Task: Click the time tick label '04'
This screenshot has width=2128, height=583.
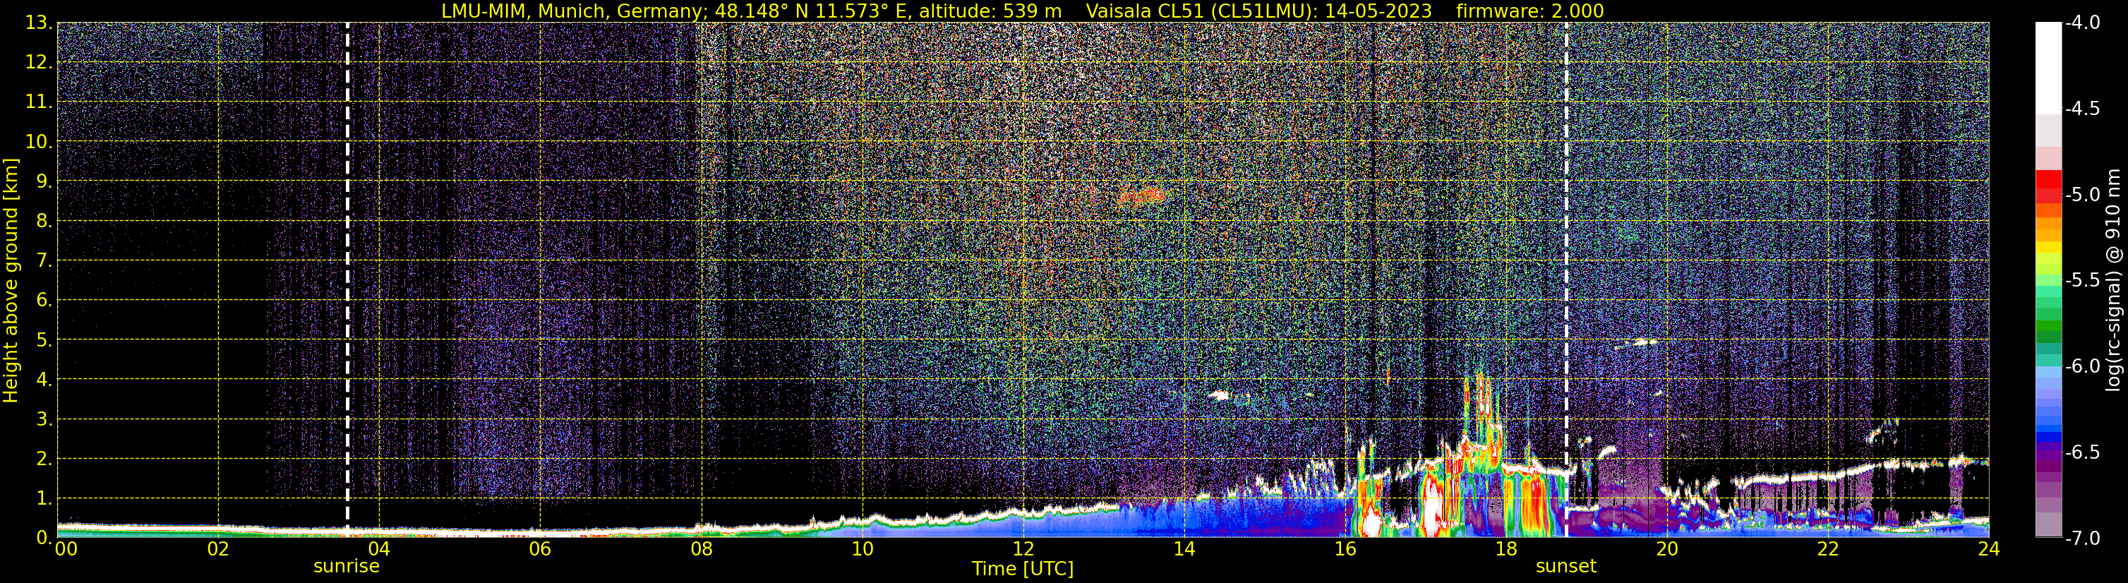Action: (378, 549)
